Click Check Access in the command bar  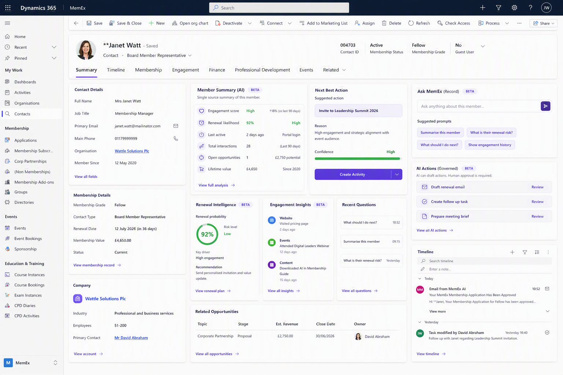pyautogui.click(x=454, y=23)
